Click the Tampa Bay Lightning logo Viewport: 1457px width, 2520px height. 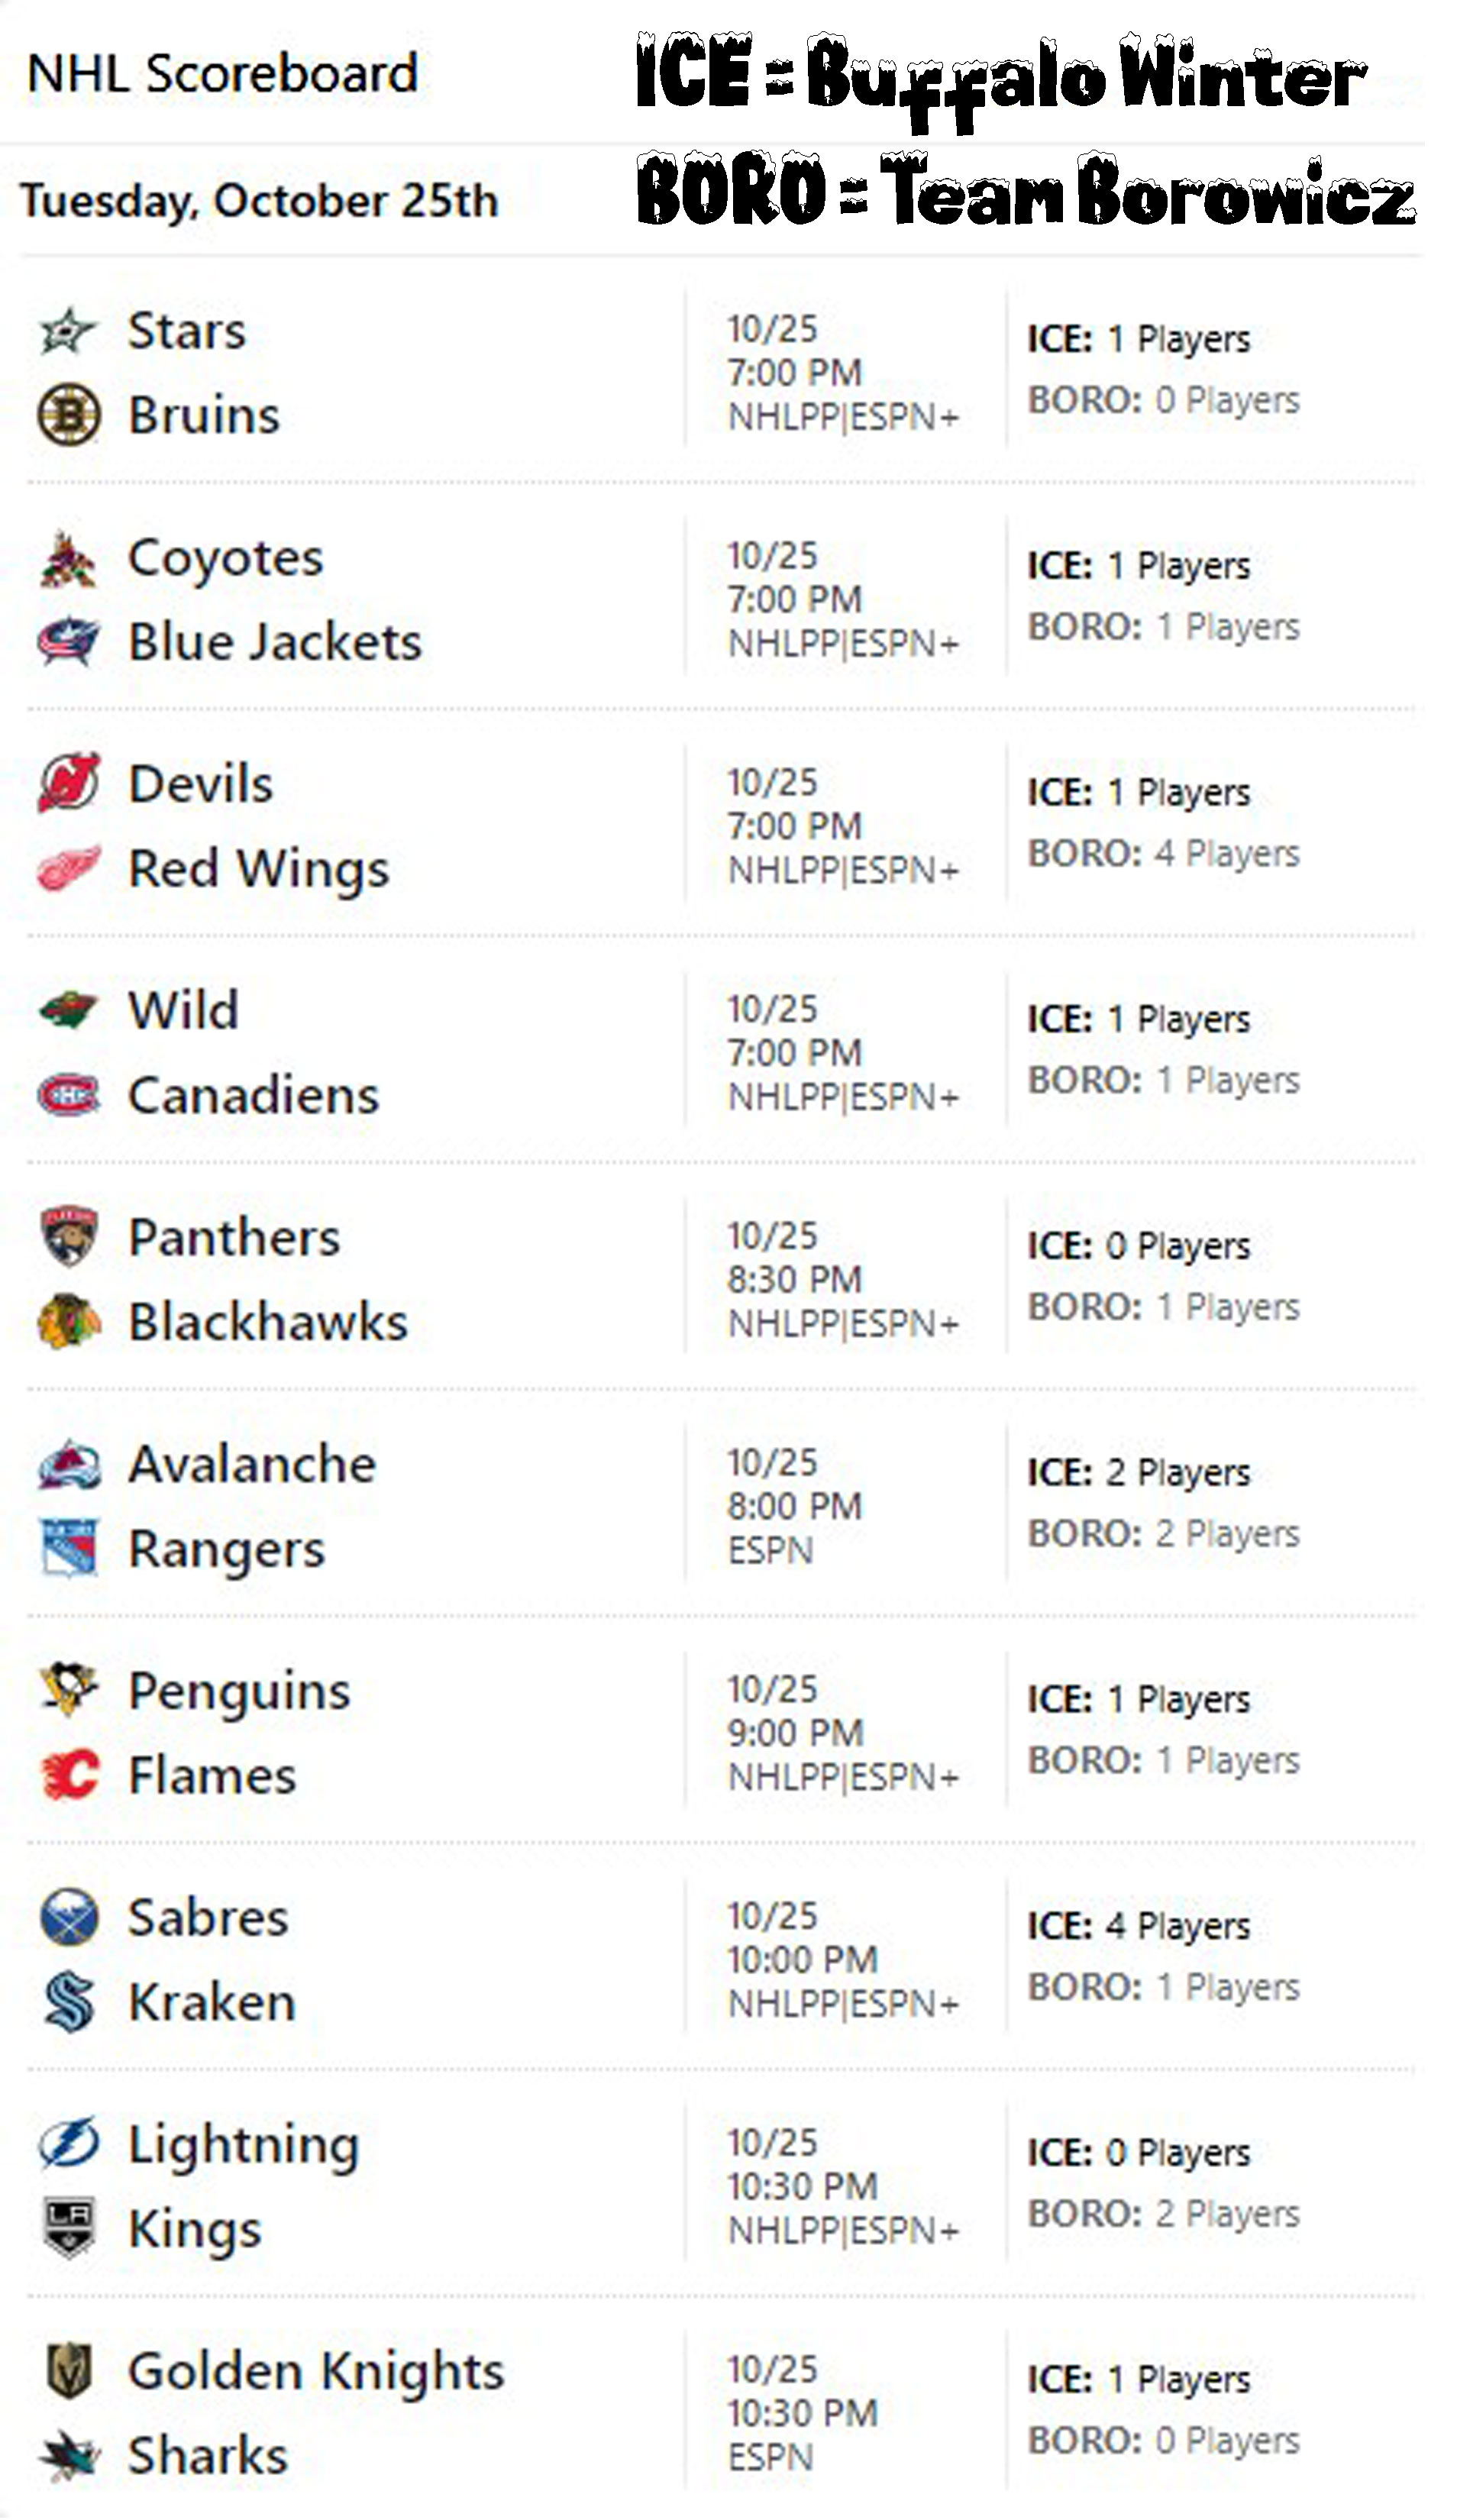(x=68, y=2144)
